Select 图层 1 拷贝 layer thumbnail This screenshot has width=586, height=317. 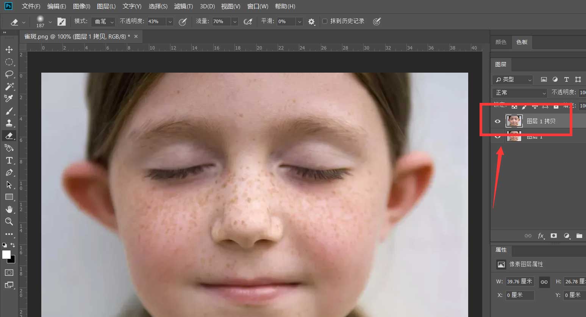pos(514,121)
